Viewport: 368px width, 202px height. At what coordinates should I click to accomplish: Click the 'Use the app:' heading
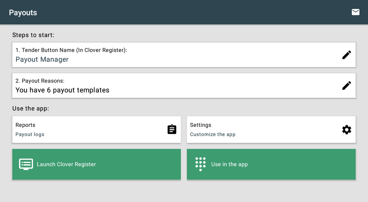point(31,108)
